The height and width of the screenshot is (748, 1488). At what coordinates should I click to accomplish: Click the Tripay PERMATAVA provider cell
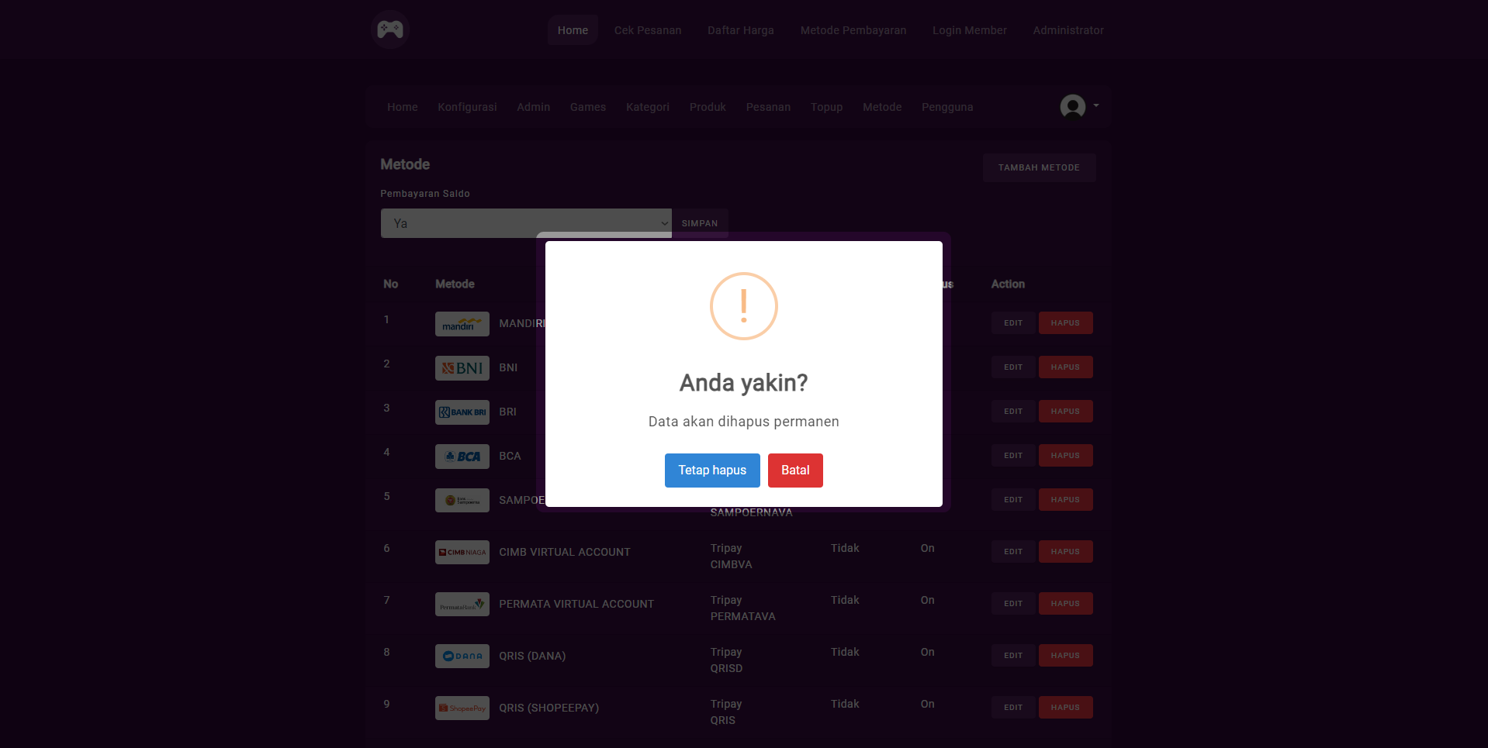[x=742, y=608]
